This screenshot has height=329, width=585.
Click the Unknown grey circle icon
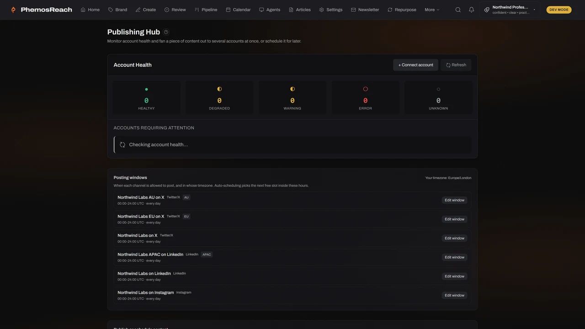pos(438,89)
